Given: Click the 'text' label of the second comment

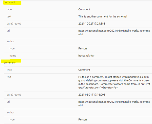Looking at the screenshot, I should (9, 77).
